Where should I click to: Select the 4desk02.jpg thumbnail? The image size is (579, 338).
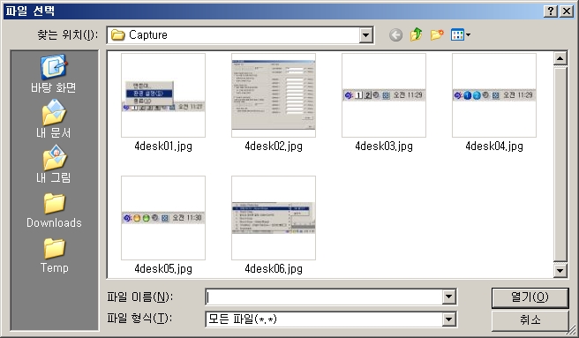pos(274,95)
